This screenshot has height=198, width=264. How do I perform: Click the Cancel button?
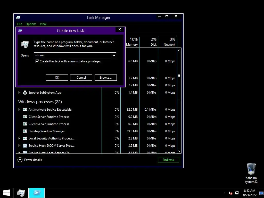click(x=81, y=78)
